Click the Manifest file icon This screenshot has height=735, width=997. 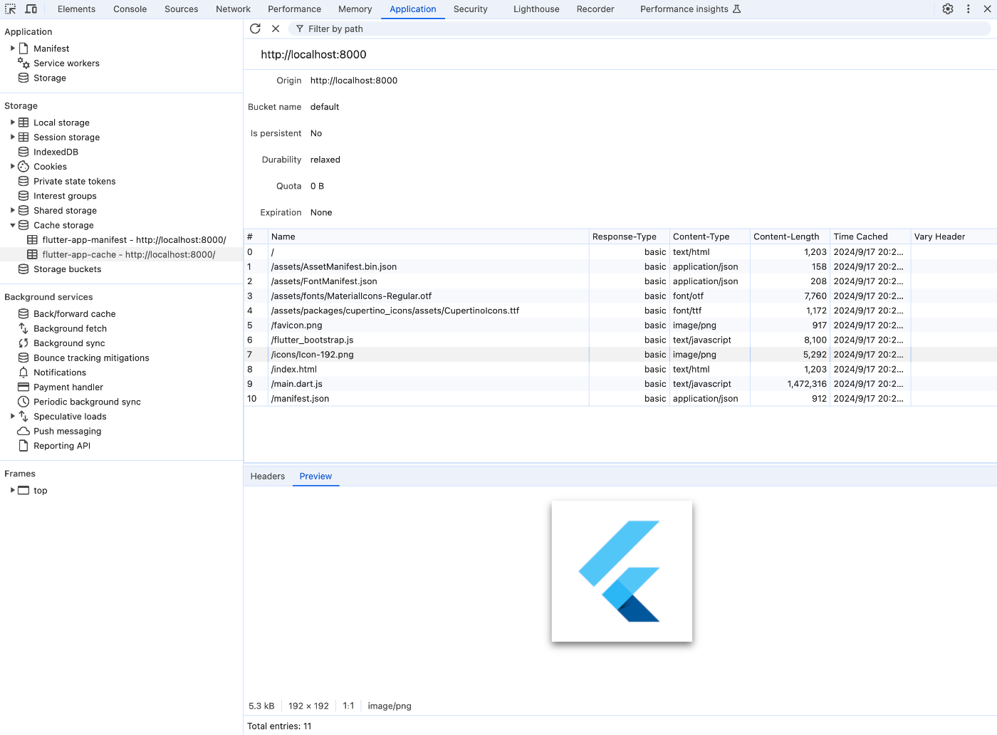pos(24,48)
